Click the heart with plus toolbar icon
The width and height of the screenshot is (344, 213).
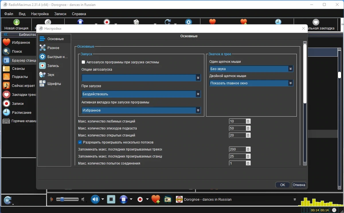coord(244,22)
